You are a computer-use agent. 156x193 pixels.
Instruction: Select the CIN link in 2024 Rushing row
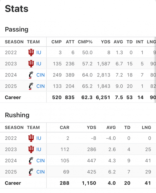[x=41, y=161]
